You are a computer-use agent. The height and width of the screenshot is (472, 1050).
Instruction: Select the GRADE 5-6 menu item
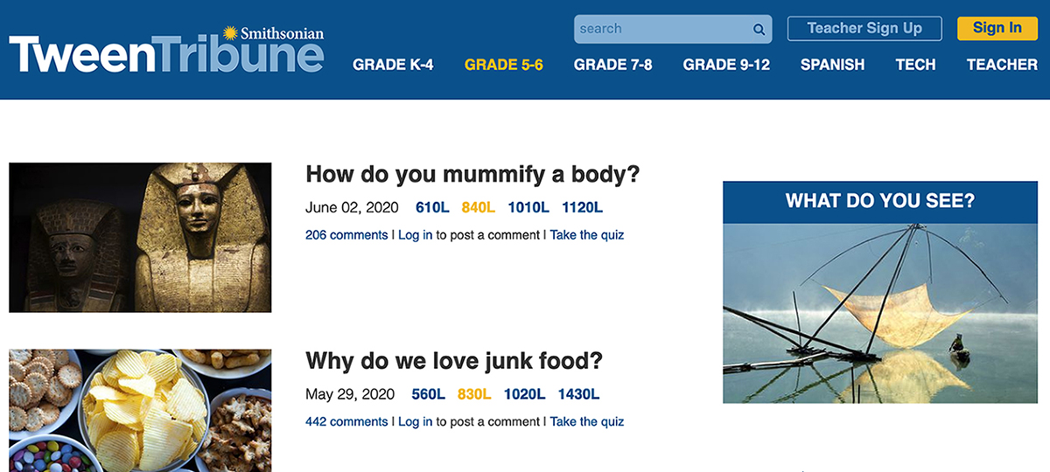click(504, 65)
